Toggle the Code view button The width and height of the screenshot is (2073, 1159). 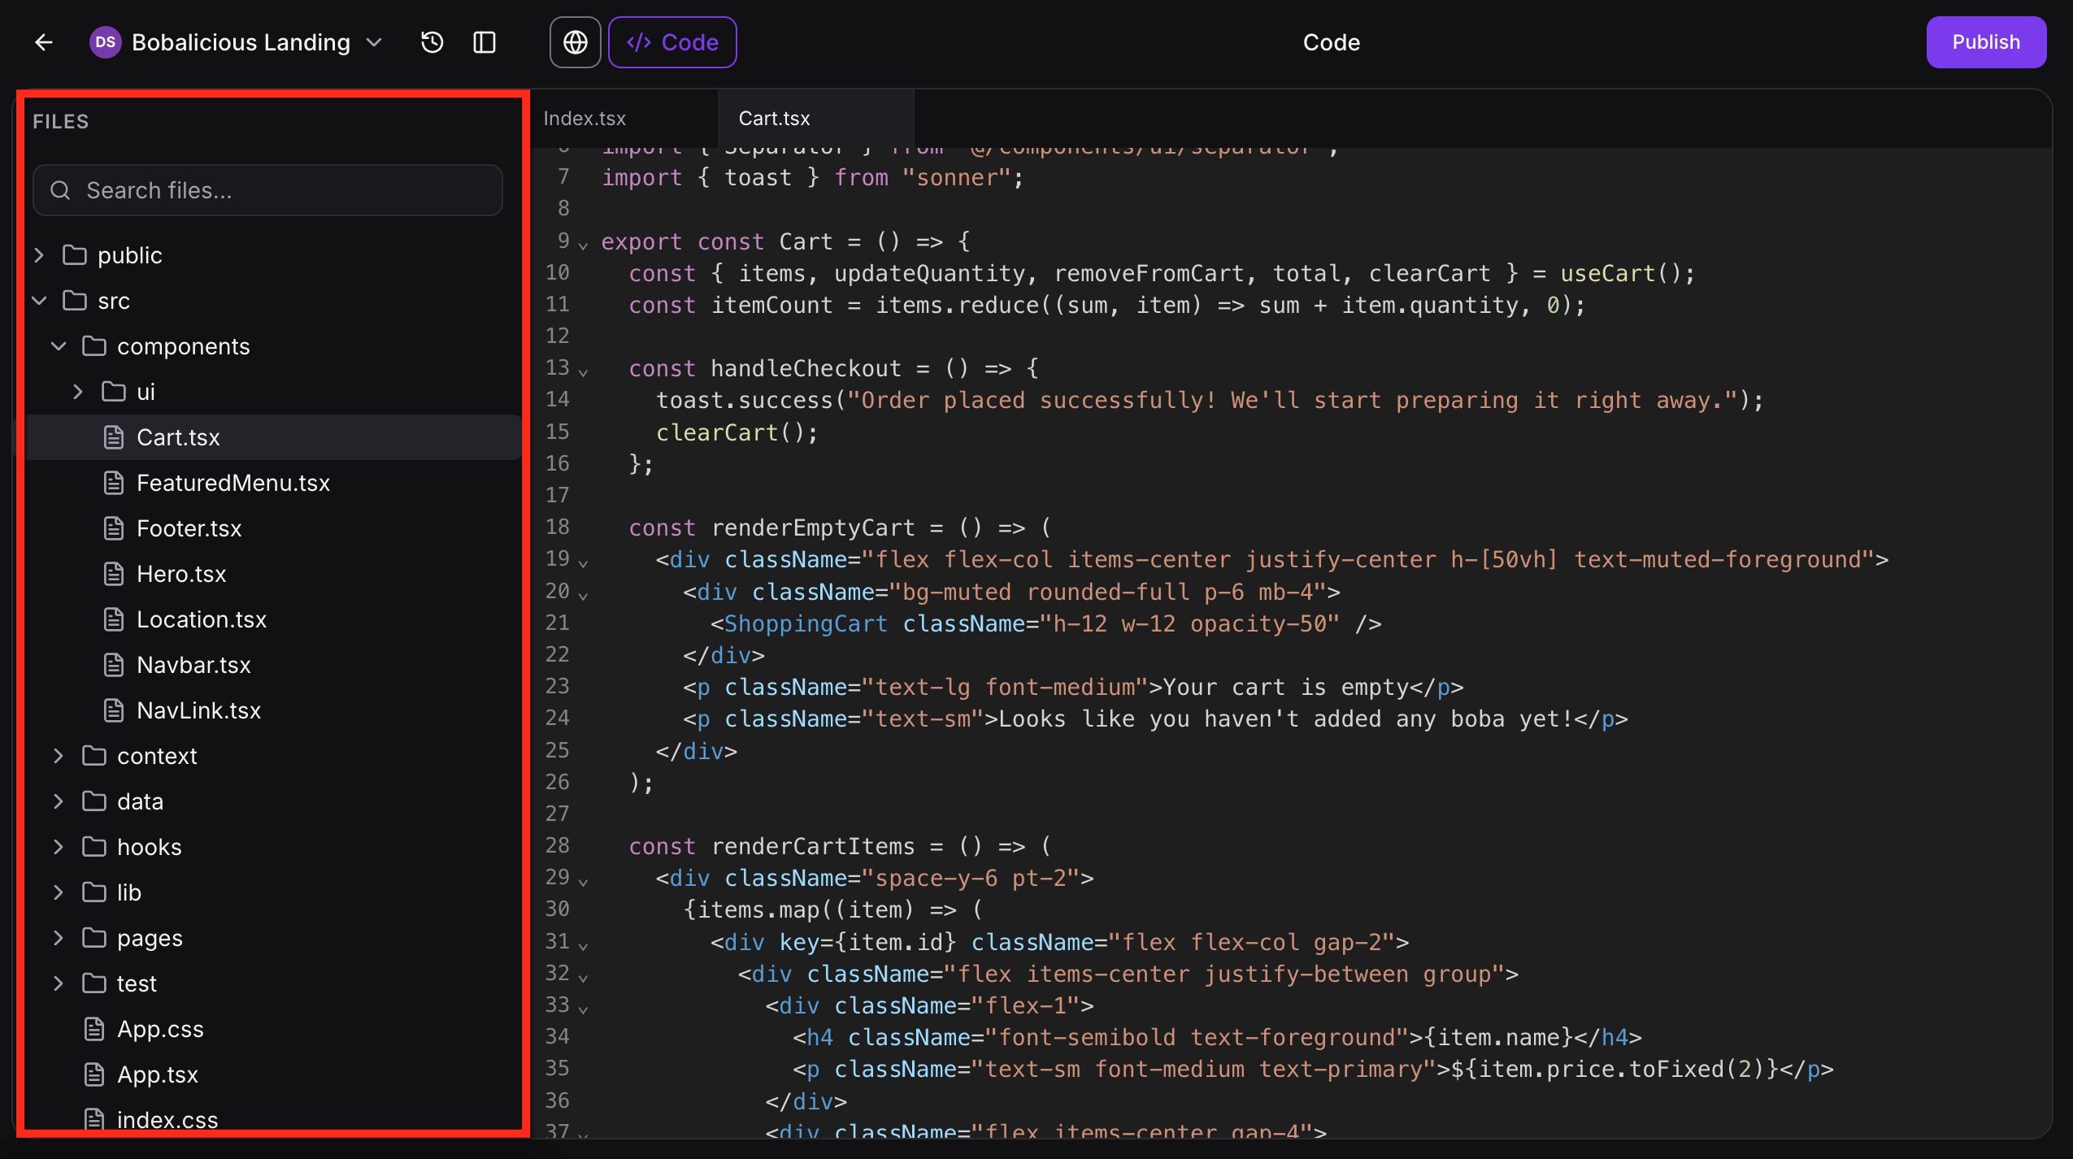click(672, 42)
